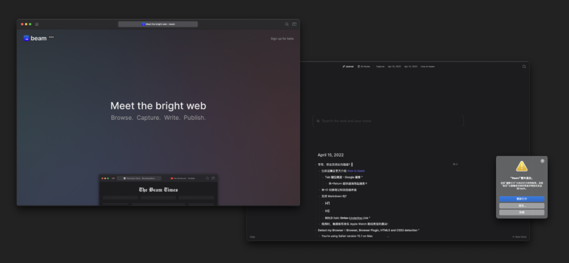Click the '⌘+Return' bullet line
Viewport: 569px width, 263px height.
(x=348, y=184)
